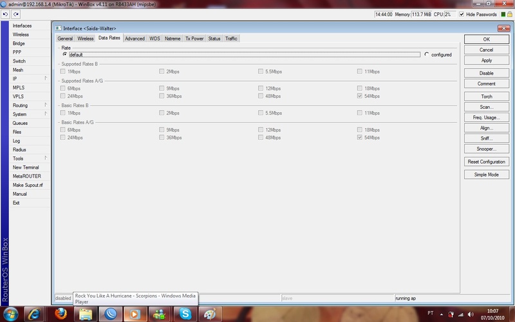The width and height of the screenshot is (515, 322).
Task: Open Windows Media Player taskbar icon
Action: click(x=135, y=314)
